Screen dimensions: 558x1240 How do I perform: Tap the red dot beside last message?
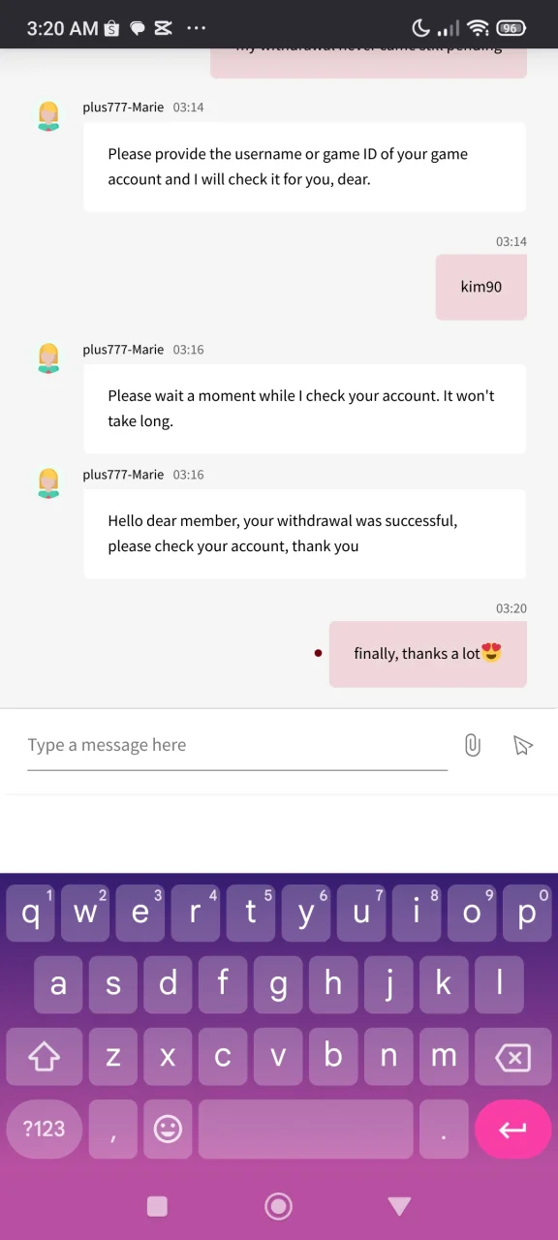pyautogui.click(x=318, y=653)
